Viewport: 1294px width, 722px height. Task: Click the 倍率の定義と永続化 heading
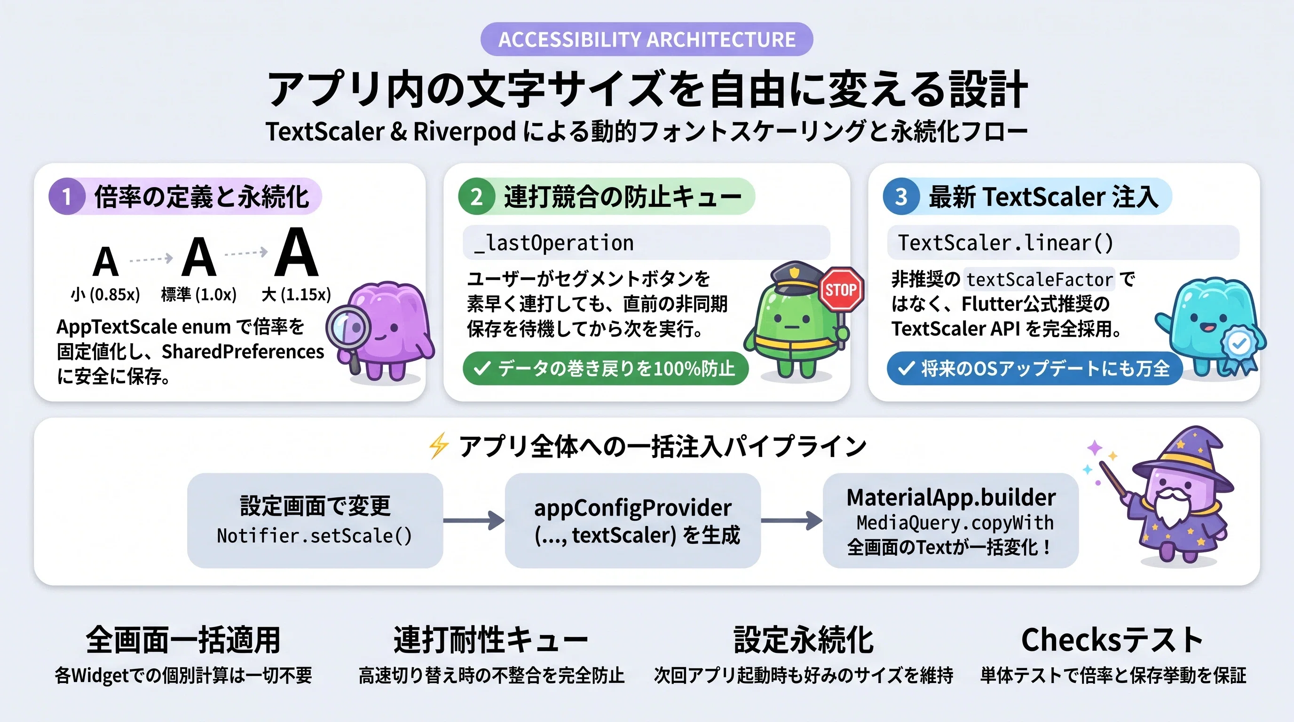[x=201, y=196]
